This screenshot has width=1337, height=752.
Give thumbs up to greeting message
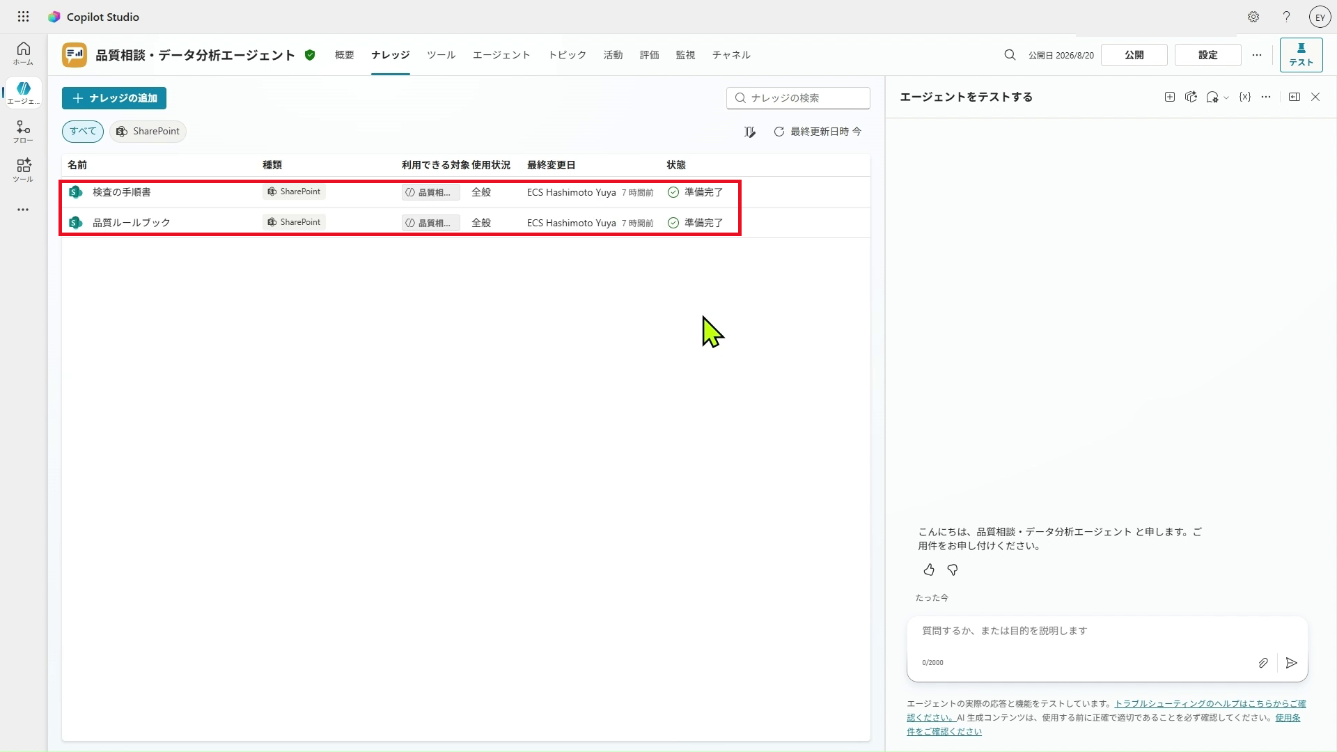click(929, 570)
